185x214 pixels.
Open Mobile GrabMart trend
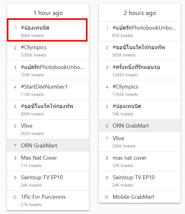[x=133, y=197]
